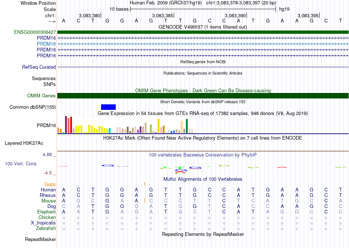Image resolution: width=349 pixels, height=248 pixels.
Task: Click the GENCODE V49lift37 track title
Action: tap(203, 27)
